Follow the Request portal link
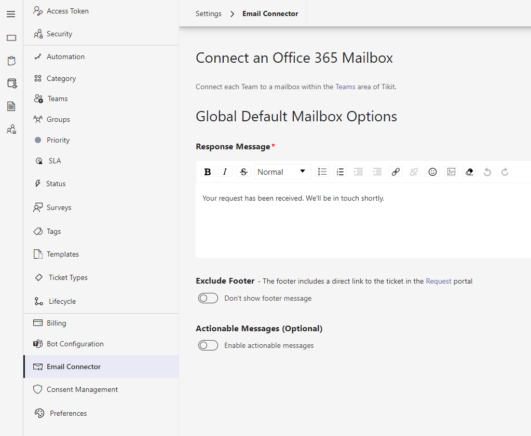Image resolution: width=531 pixels, height=436 pixels. 438,281
